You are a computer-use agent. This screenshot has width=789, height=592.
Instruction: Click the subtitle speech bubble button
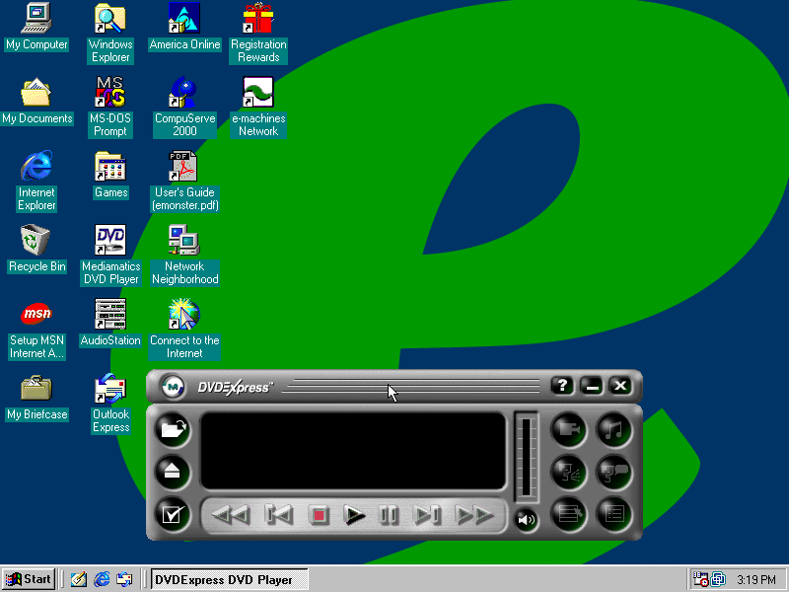click(613, 471)
